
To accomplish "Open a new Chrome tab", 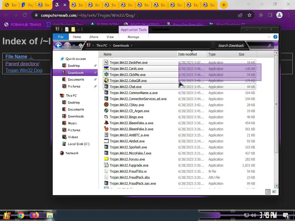I will click(224, 5).
